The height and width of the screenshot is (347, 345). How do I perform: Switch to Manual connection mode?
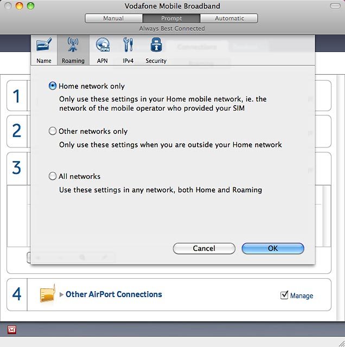click(113, 18)
